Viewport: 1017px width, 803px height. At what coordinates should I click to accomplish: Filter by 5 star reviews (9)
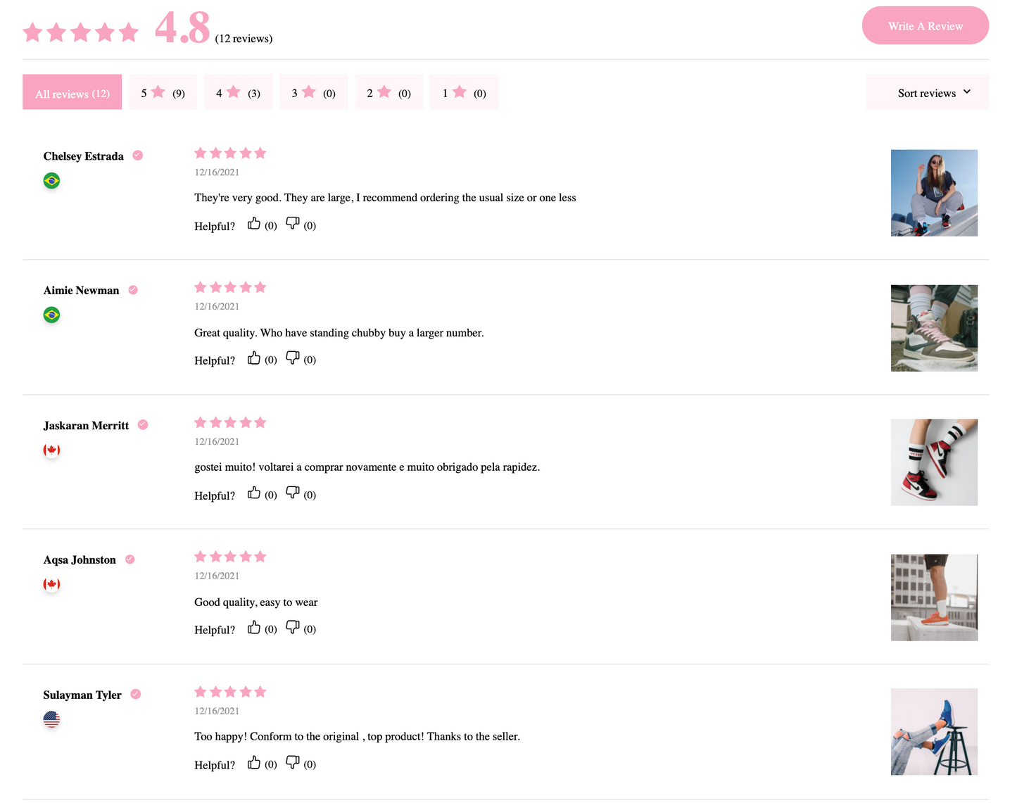pyautogui.click(x=163, y=92)
